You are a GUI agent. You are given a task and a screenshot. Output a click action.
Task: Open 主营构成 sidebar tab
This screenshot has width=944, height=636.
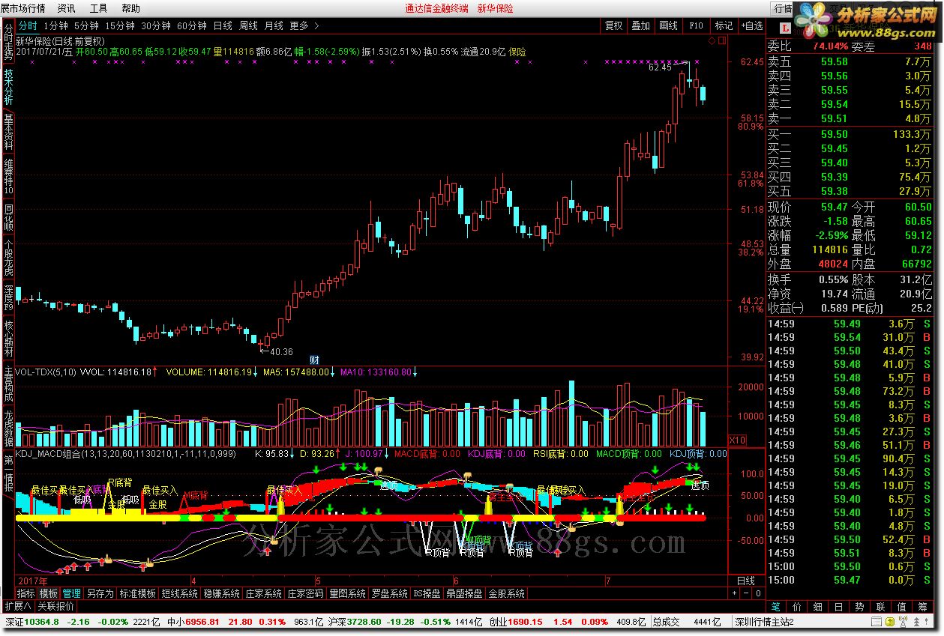8,384
